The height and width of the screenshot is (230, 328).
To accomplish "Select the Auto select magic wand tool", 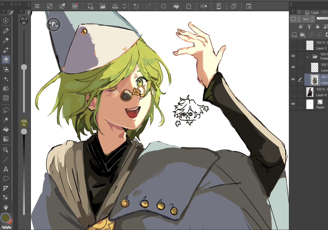I will click(x=5, y=120).
